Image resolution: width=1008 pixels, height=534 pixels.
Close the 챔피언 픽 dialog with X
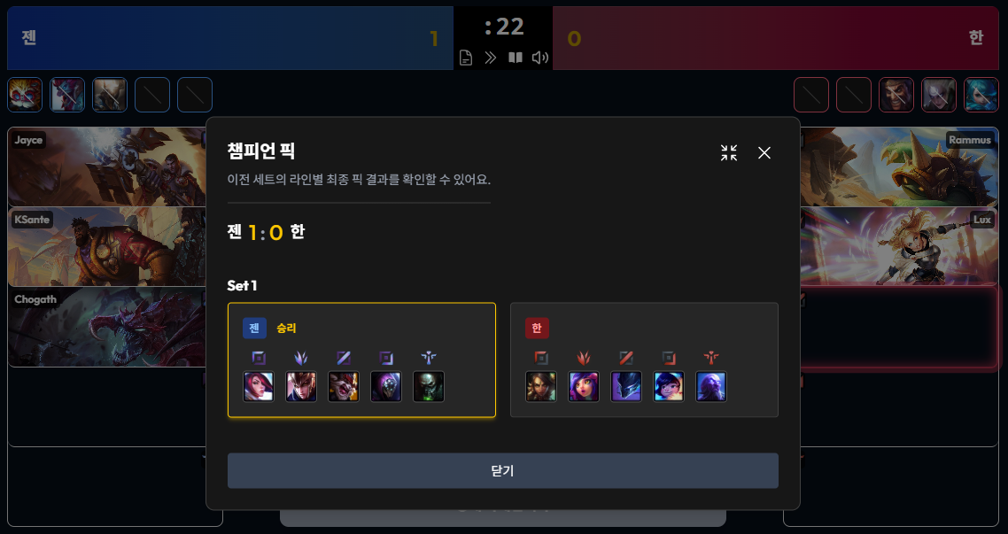pyautogui.click(x=764, y=153)
